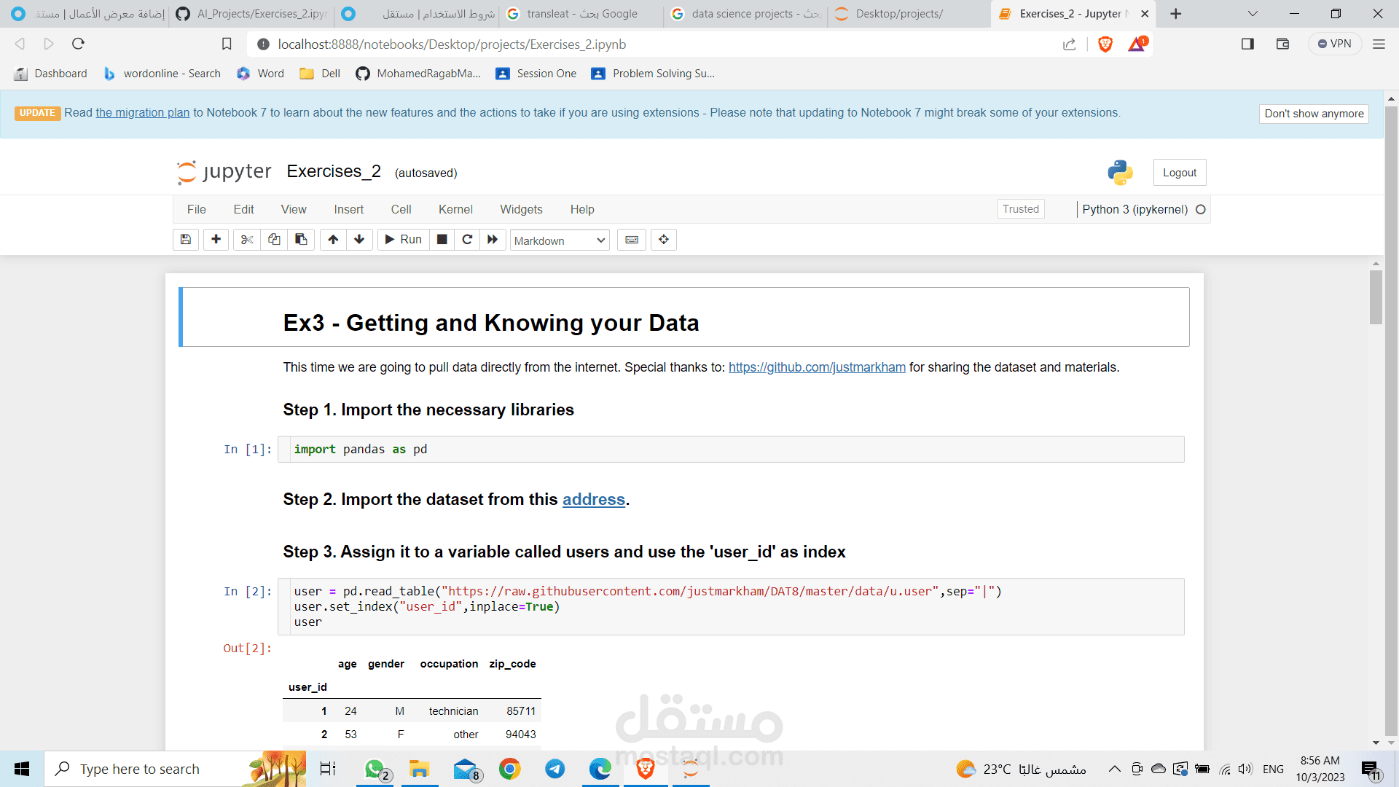Open the Edit menu

[243, 209]
